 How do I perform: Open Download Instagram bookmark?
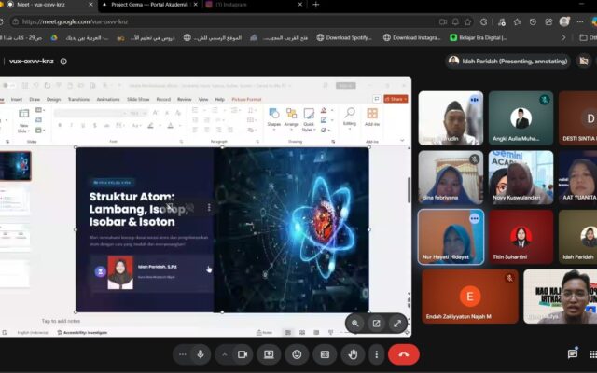pos(411,37)
